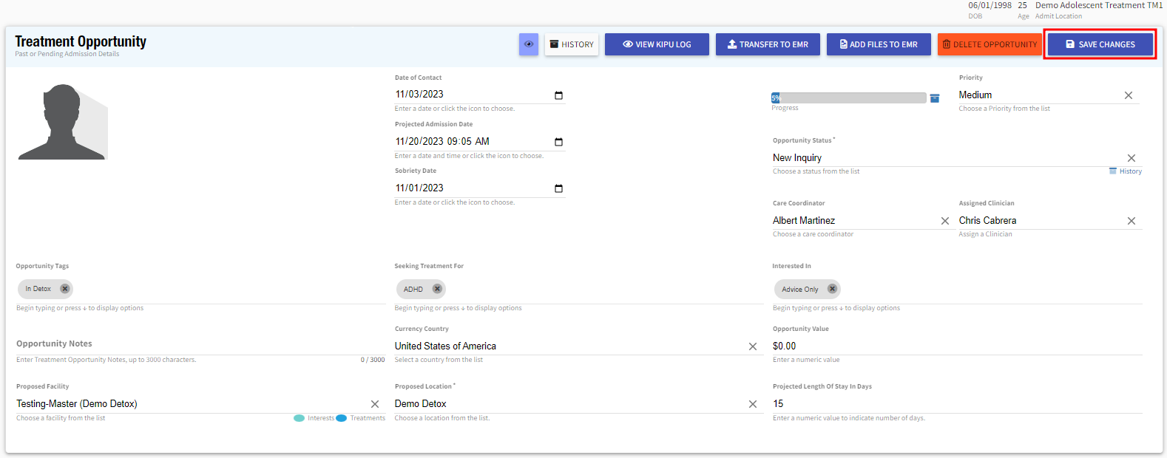The height and width of the screenshot is (458, 1167).
Task: Open Opportunity Status dropdown showing New Inquiry
Action: [939, 158]
